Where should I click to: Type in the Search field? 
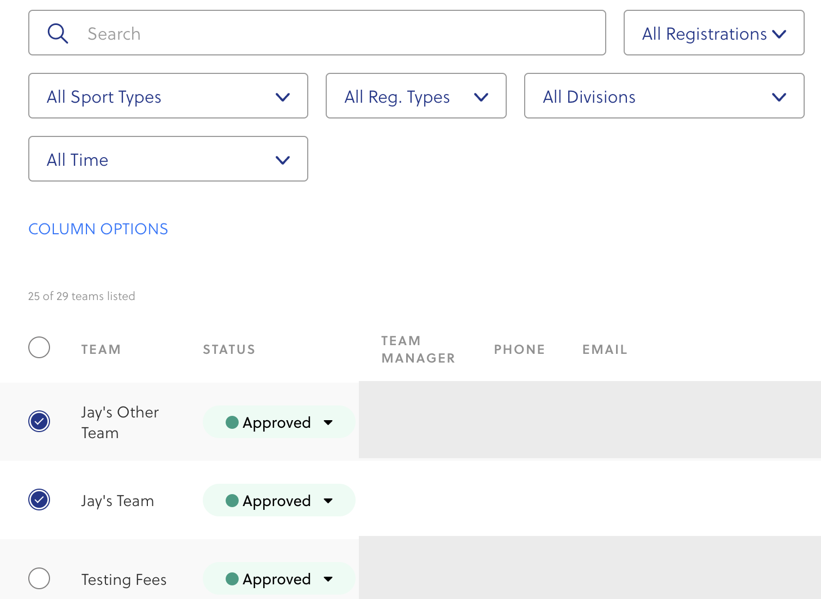pos(343,33)
